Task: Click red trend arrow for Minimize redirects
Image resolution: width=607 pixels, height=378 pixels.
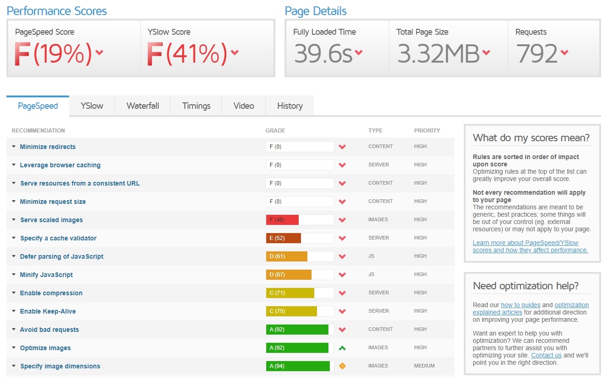Action: (342, 147)
